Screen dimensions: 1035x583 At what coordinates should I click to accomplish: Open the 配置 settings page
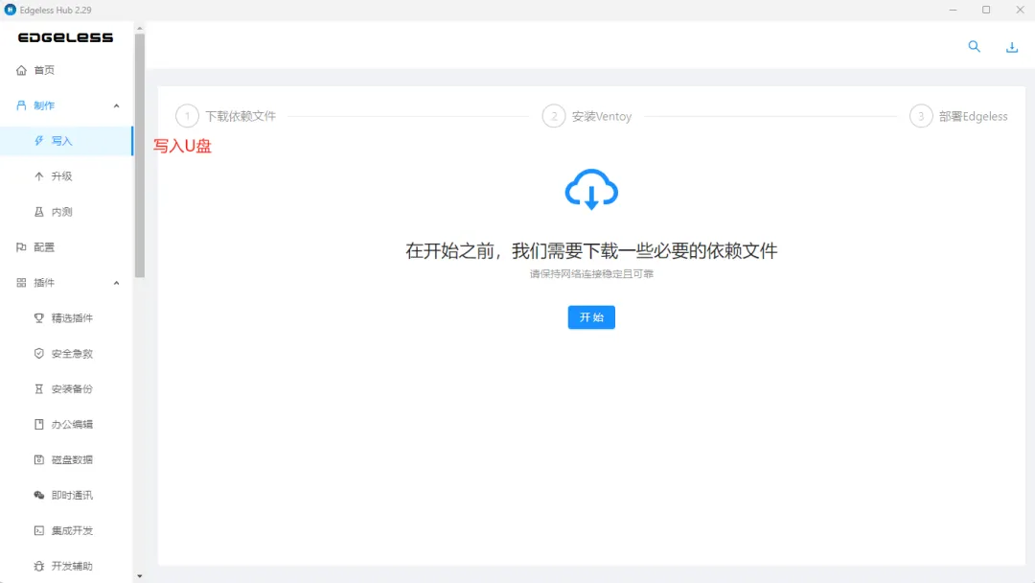tap(66, 247)
